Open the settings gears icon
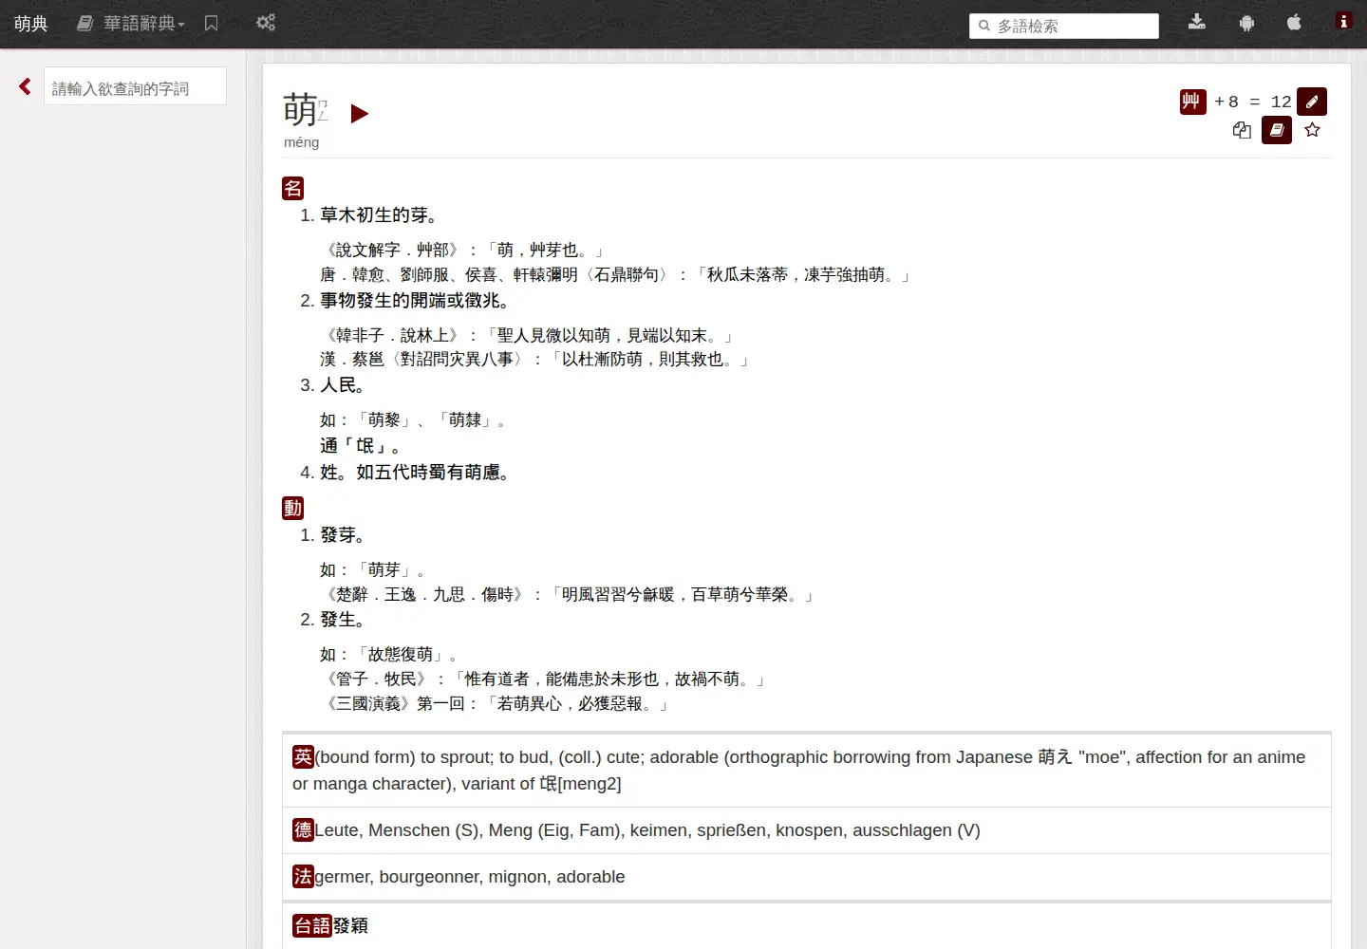1367x949 pixels. (x=266, y=23)
